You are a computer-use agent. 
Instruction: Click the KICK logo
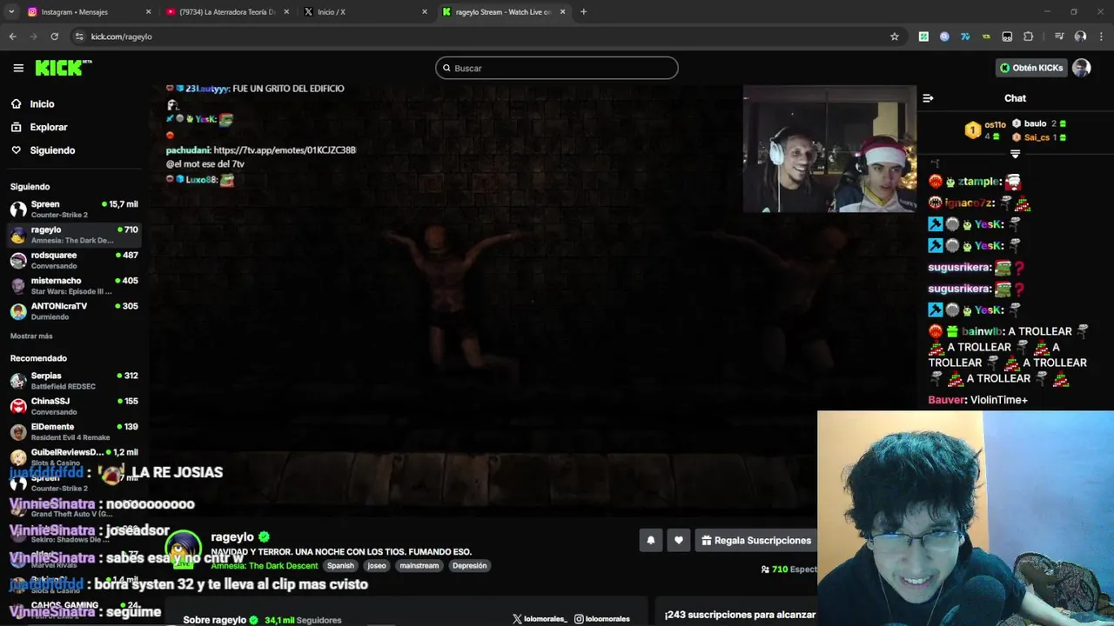(x=64, y=68)
